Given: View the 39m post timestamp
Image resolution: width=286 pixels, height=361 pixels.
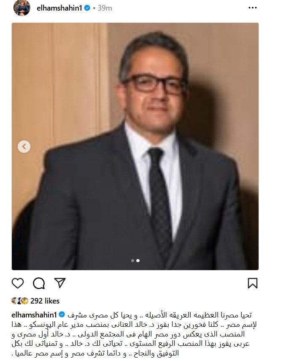Looking at the screenshot, I should (x=105, y=8).
